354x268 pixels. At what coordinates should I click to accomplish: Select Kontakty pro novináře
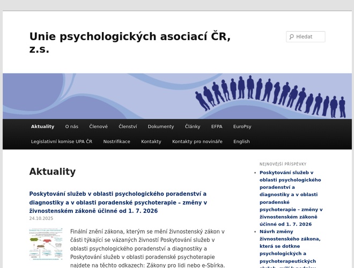tap(197, 142)
